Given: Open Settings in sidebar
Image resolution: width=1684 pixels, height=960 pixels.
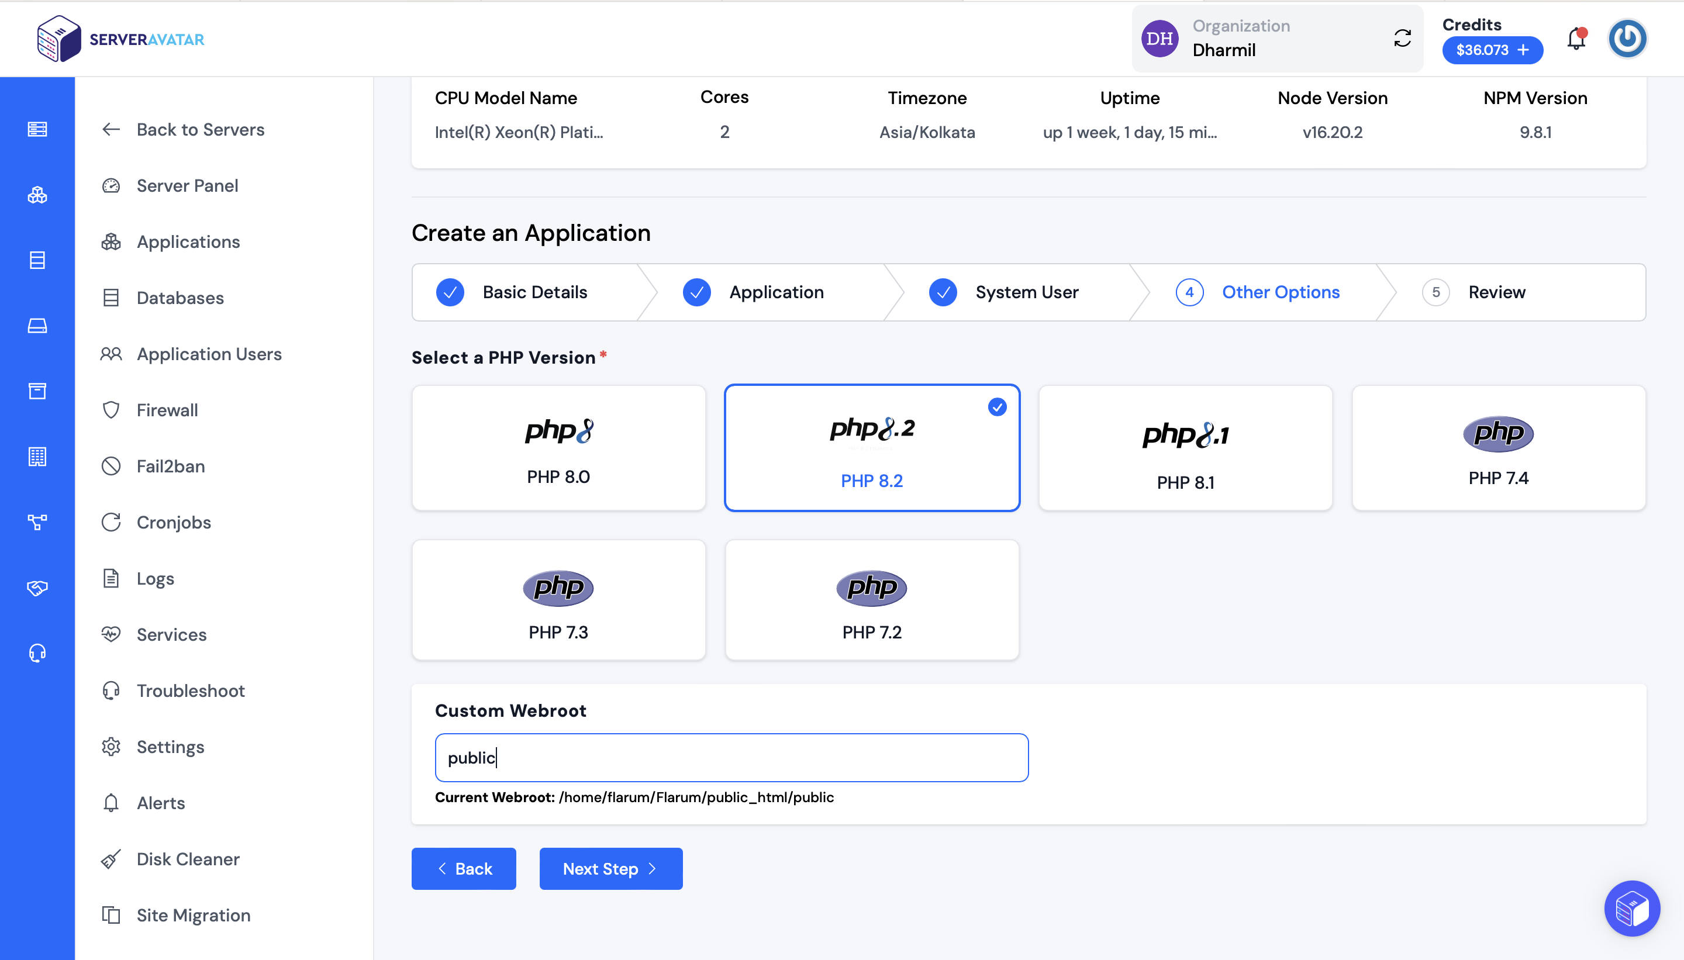Looking at the screenshot, I should [153, 747].
